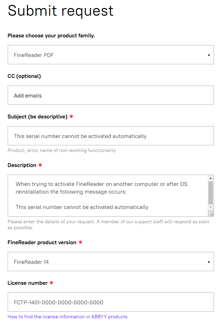
Task: Click the Description scrollbar down arrow
Action: [210, 207]
